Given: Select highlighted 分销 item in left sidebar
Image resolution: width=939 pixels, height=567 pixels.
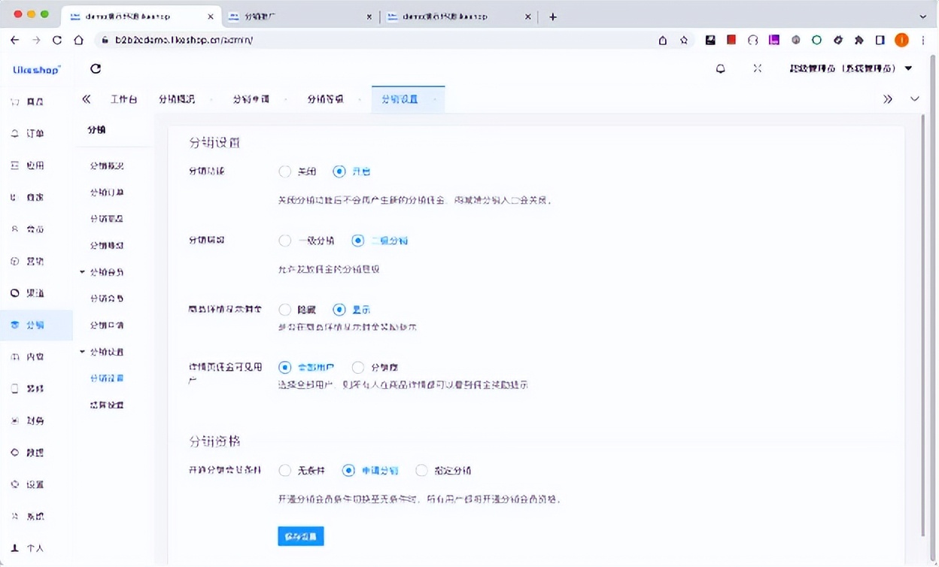Looking at the screenshot, I should click(x=36, y=325).
